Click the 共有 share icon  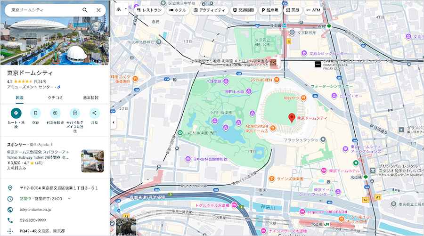click(x=94, y=113)
